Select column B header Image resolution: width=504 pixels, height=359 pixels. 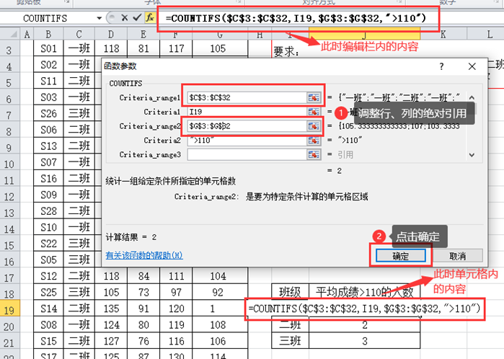click(48, 34)
